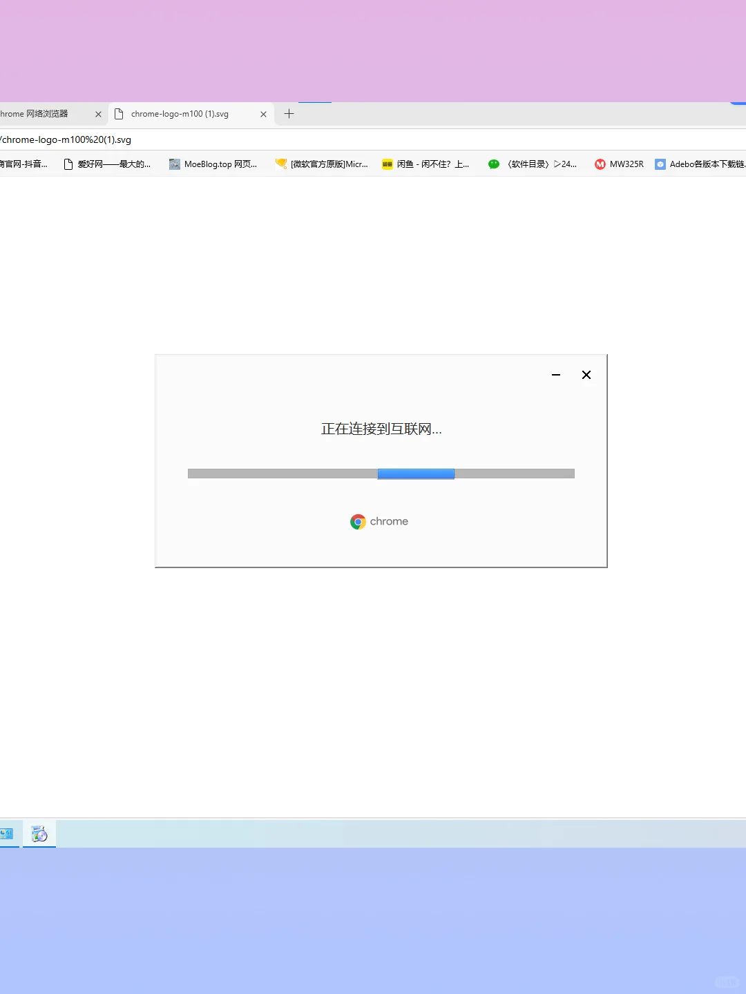The width and height of the screenshot is (746, 994).
Task: Click the Chrome logo in the installer dialog
Action: tap(357, 522)
